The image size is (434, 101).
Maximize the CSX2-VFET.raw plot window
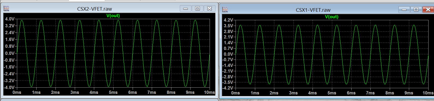pyautogui.click(x=197, y=8)
